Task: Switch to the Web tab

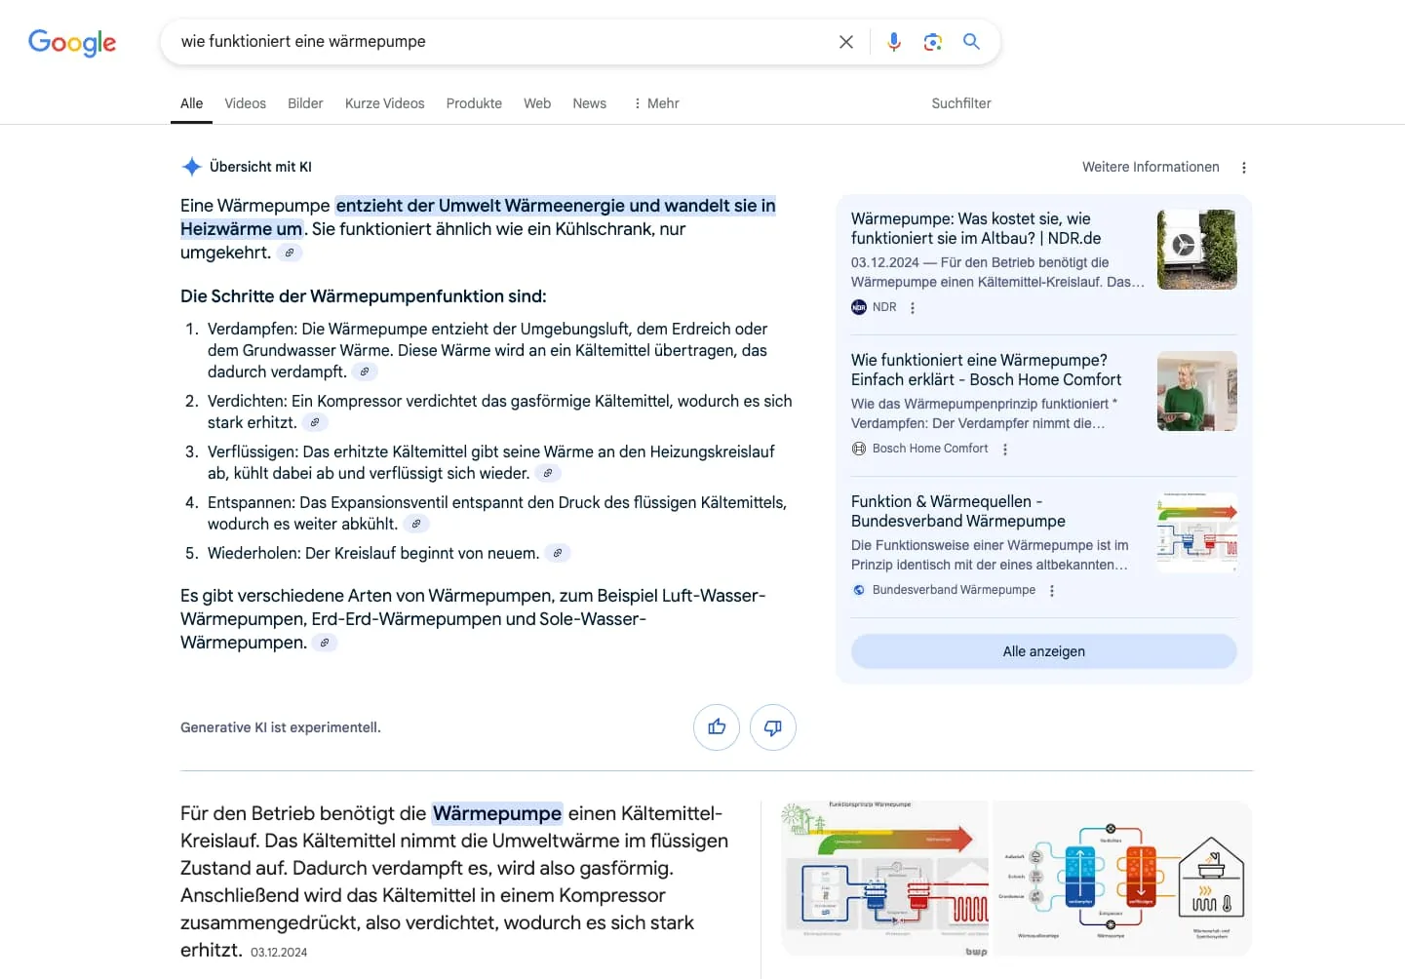Action: tap(537, 103)
